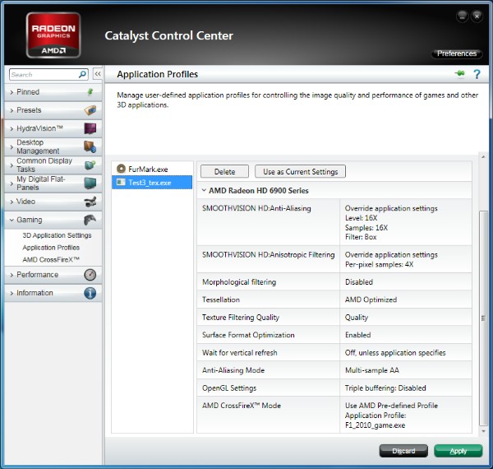Click the Presets icon
Image resolution: width=493 pixels, height=469 pixels.
90,110
